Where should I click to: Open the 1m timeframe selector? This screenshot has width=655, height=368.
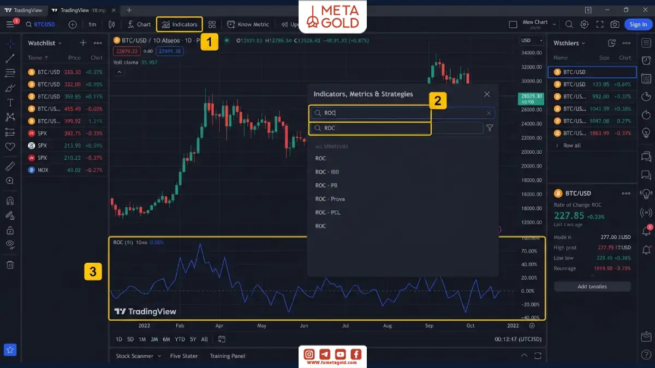pos(92,25)
